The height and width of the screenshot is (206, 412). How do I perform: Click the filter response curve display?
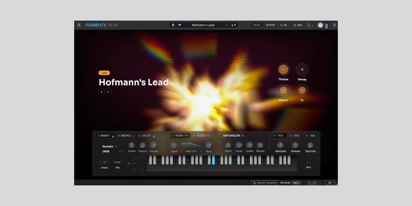coord(191,145)
